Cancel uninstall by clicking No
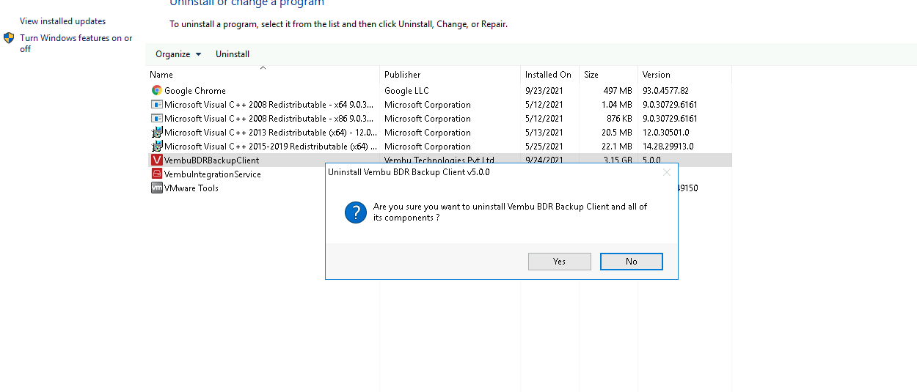This screenshot has height=392, width=917. 631,262
